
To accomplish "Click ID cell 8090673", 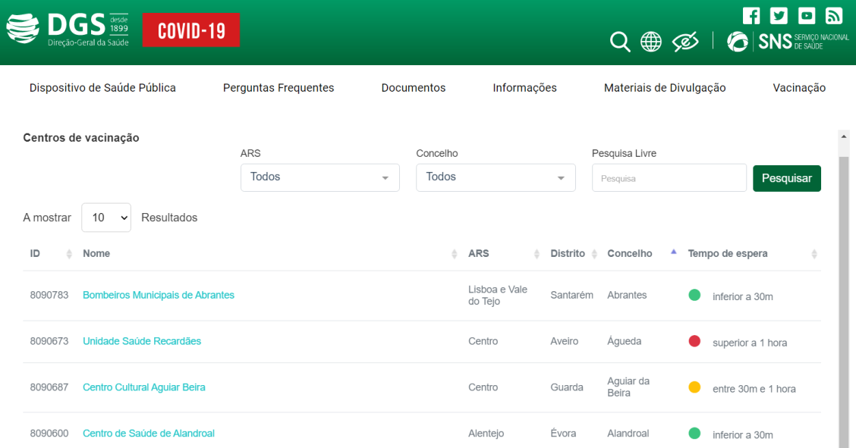I will pyautogui.click(x=49, y=341).
